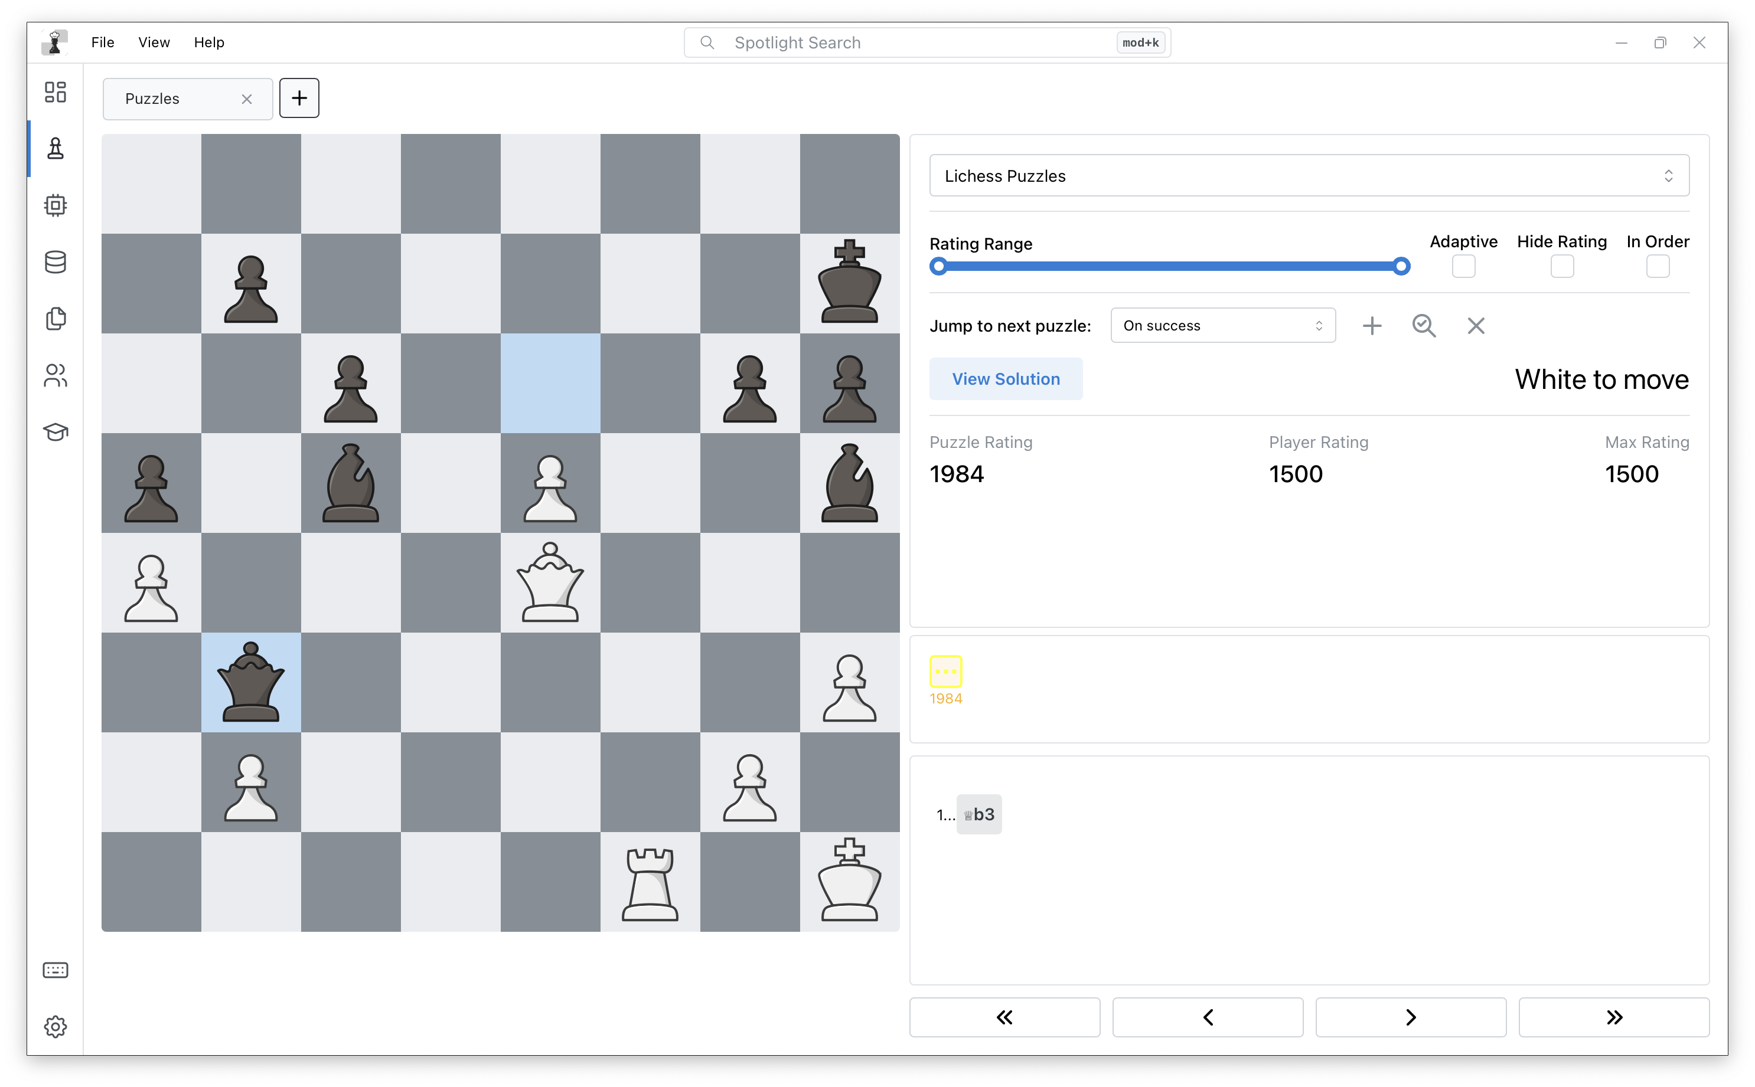
Task: Select the white pawn on b2
Action: (251, 787)
